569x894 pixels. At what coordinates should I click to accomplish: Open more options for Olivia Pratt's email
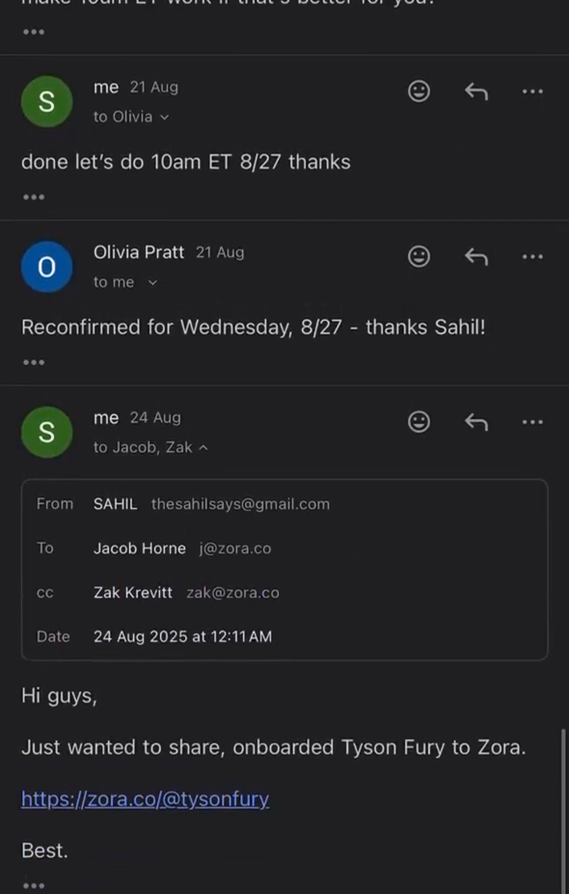(x=532, y=256)
